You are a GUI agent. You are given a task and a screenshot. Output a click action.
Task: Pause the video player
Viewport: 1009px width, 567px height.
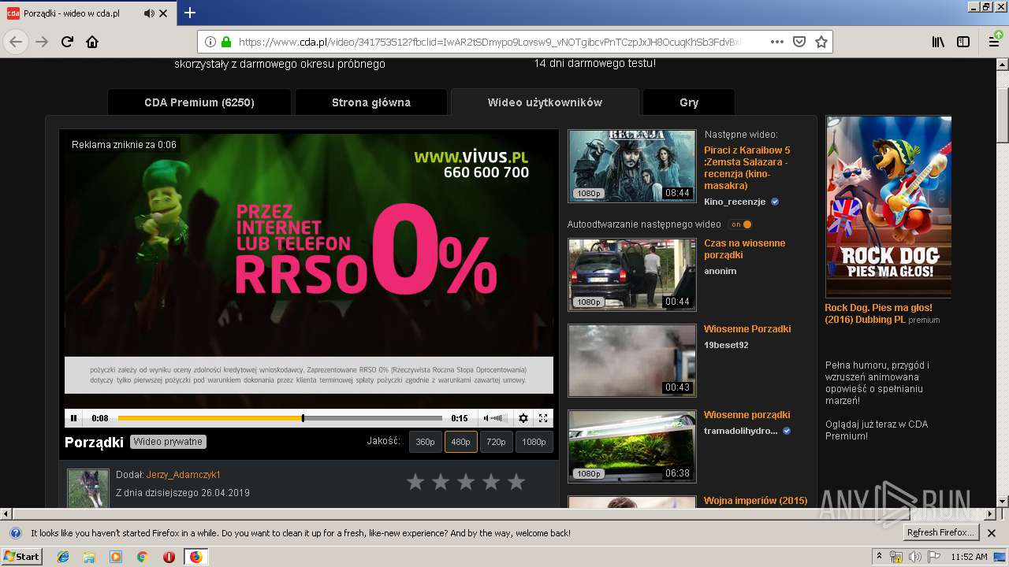74,418
